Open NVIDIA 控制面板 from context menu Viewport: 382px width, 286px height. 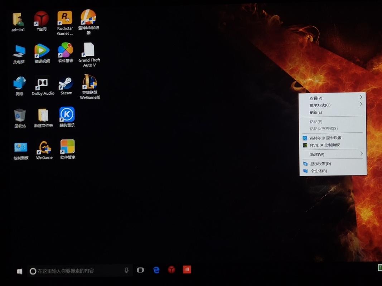coord(325,145)
